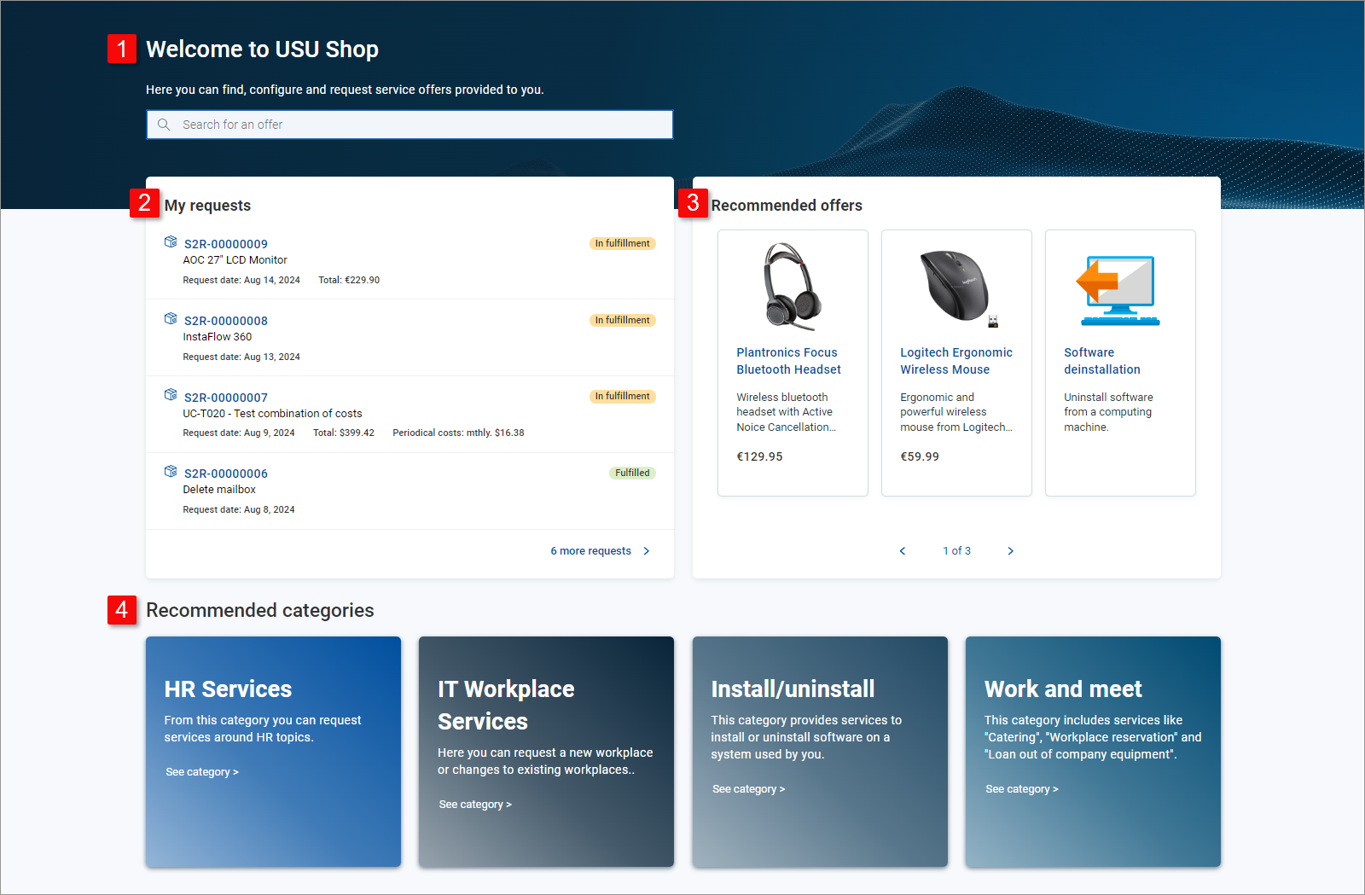Click the chevron next to 6 more requests
Screen dimensions: 1365x895
point(647,550)
